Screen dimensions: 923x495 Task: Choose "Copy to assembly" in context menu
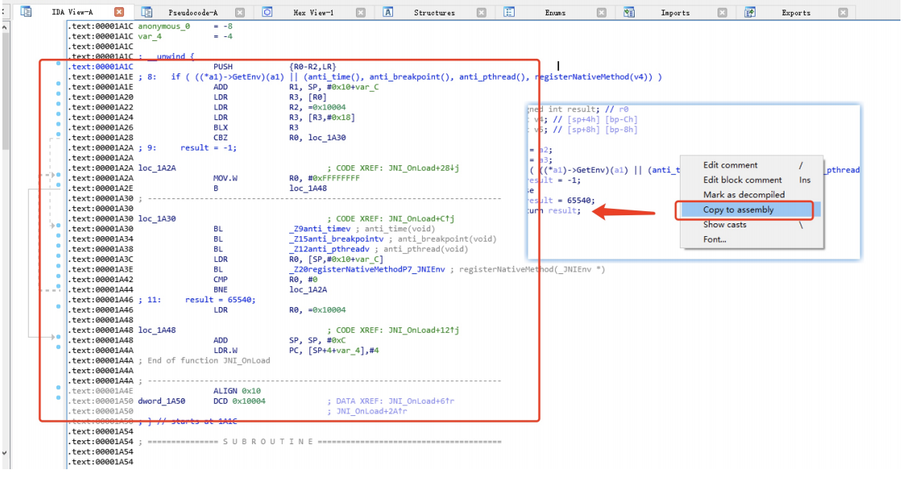pos(739,210)
